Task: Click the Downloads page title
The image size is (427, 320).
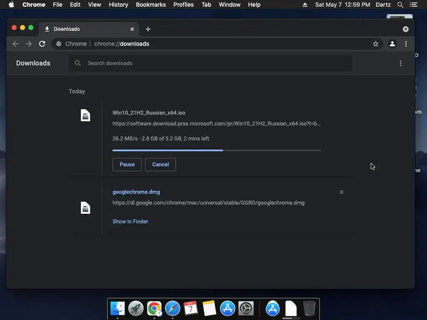Action: pos(33,63)
